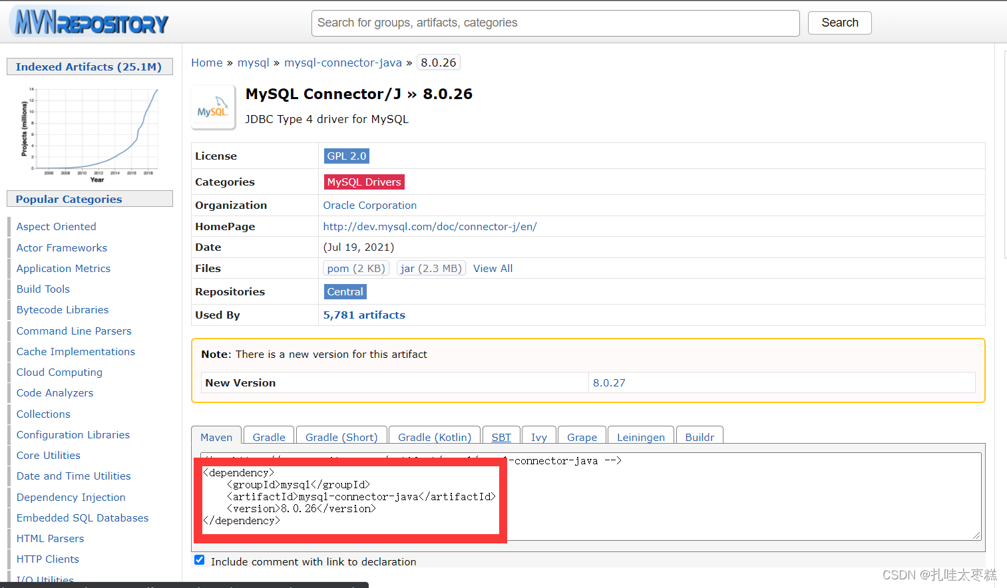Open Dependency Injection category
The width and height of the screenshot is (1007, 588).
point(71,497)
